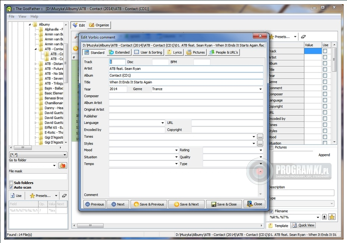Click Save & Next

186,204
